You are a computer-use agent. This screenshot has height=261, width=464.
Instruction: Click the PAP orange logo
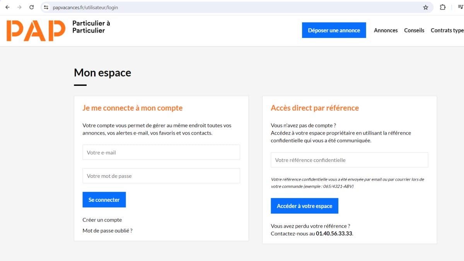pyautogui.click(x=36, y=31)
